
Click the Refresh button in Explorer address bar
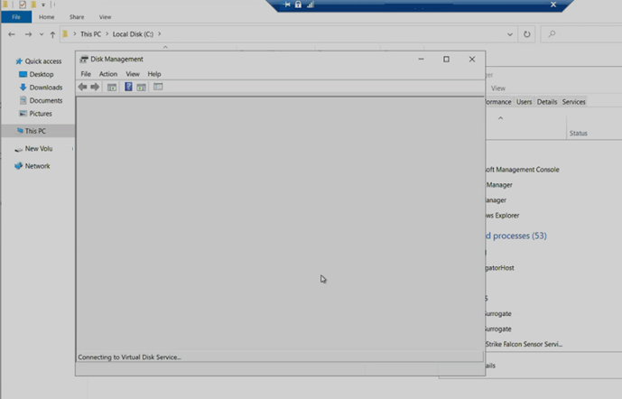pyautogui.click(x=527, y=34)
